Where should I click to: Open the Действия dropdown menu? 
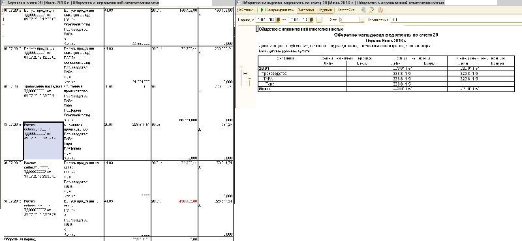click(246, 10)
